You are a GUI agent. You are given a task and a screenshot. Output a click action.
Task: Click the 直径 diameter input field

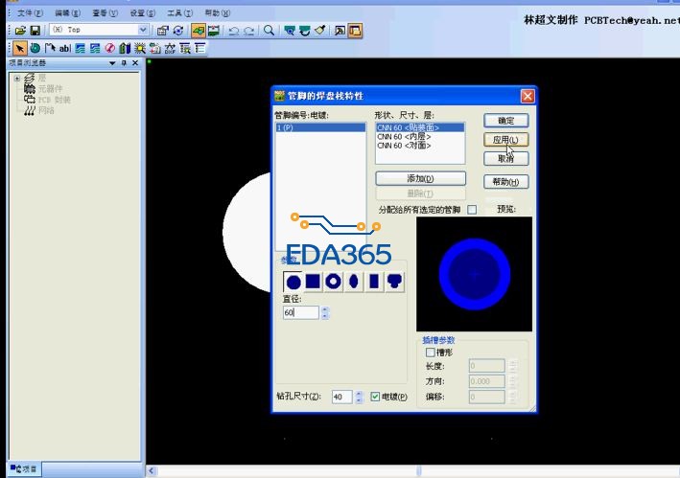tap(301, 312)
